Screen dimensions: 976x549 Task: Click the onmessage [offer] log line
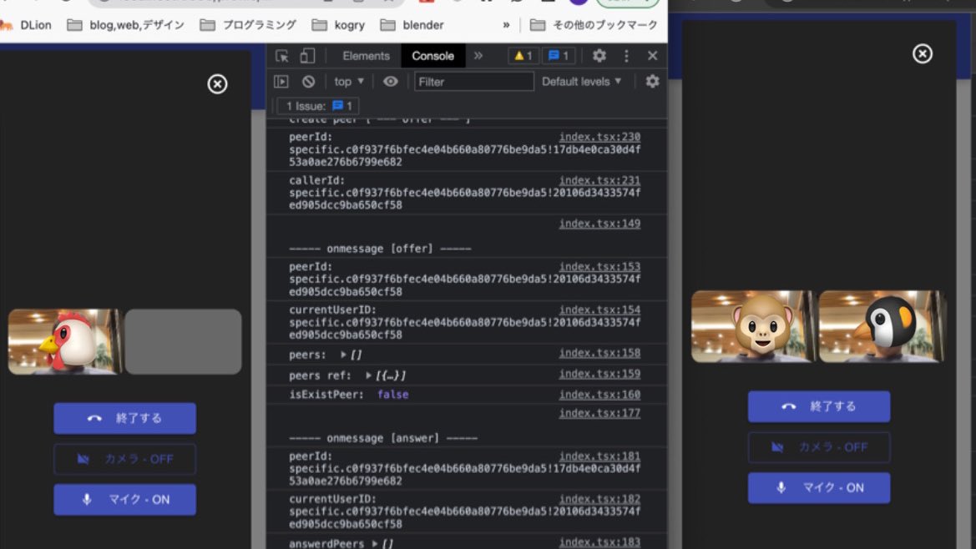pyautogui.click(x=381, y=249)
